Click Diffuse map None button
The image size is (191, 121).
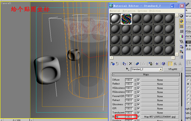click(160, 80)
